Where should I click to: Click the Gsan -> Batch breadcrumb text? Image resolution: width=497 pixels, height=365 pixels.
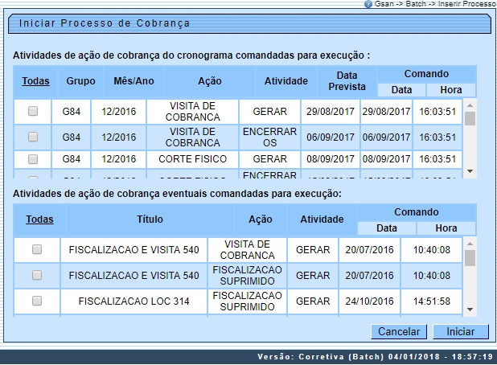pyautogui.click(x=436, y=4)
